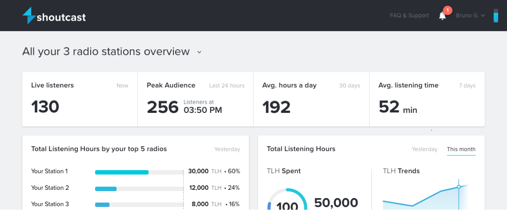Screen dimensions: 507x210
Task: Open the Your Station 1 label
Action: (x=49, y=171)
